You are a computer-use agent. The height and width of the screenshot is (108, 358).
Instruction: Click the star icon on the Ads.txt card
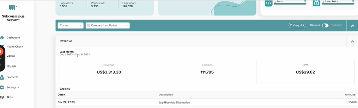point(305,1)
